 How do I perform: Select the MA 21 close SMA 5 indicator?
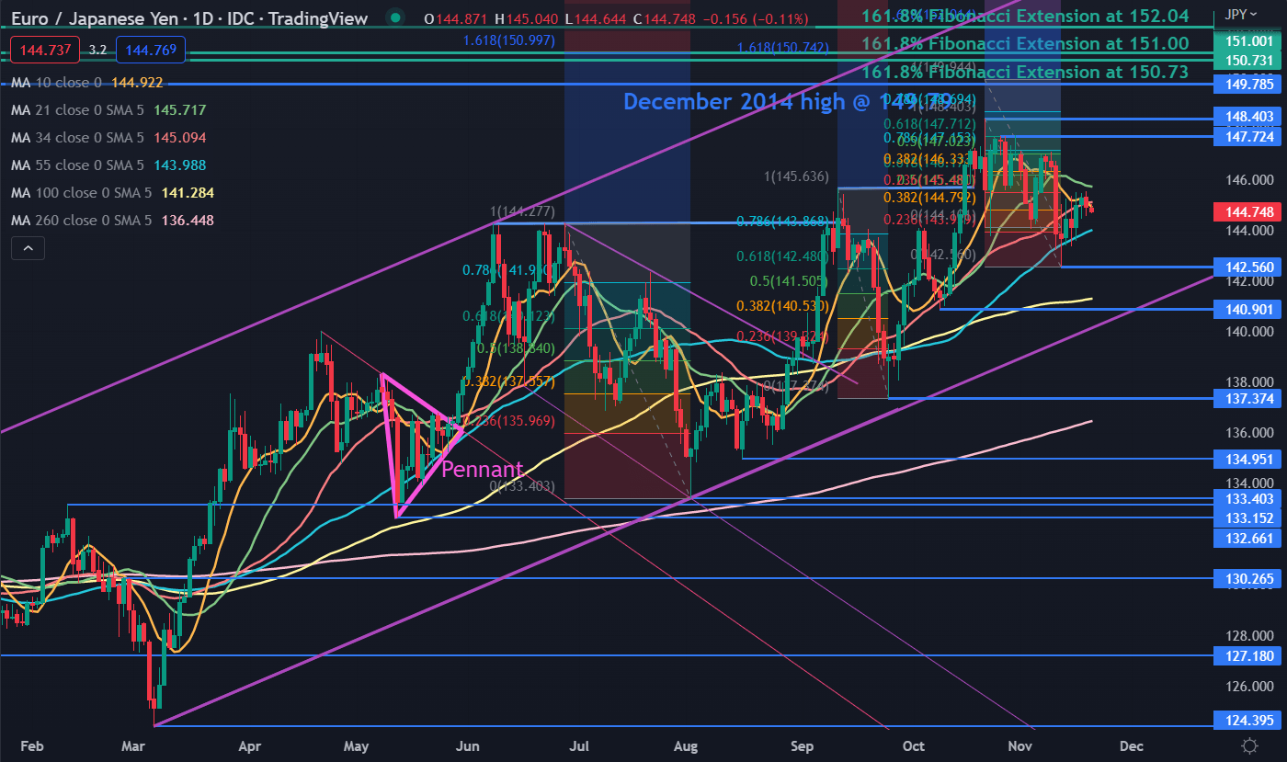tap(108, 110)
